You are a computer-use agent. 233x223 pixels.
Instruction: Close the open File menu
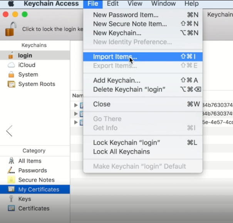point(93,3)
